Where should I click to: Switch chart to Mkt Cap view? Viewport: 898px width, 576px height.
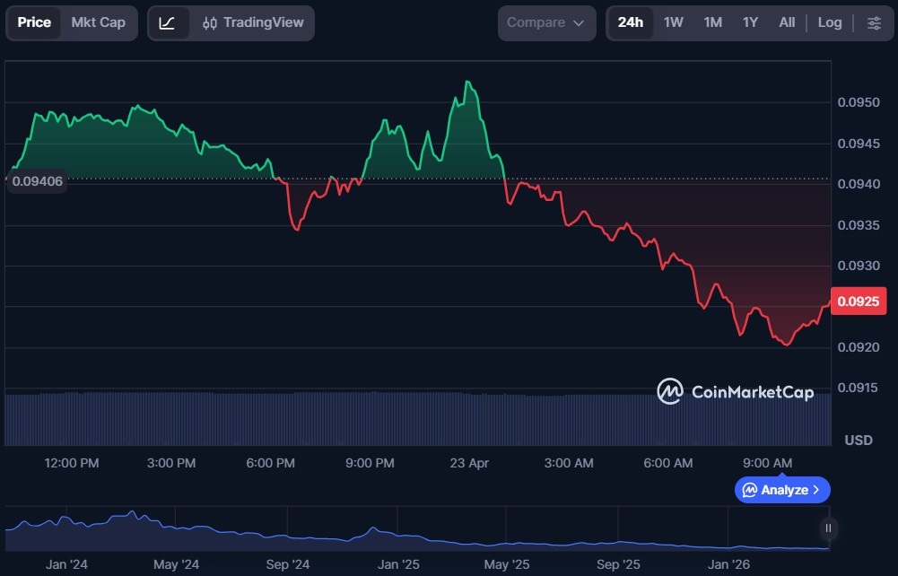(99, 23)
